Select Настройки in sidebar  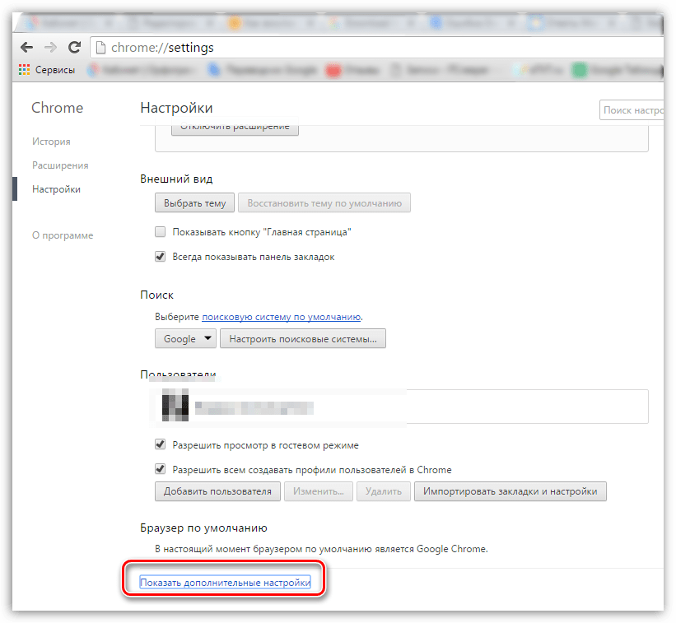tap(57, 189)
